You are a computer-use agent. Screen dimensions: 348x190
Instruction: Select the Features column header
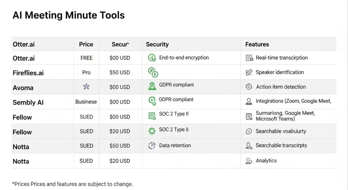257,44
